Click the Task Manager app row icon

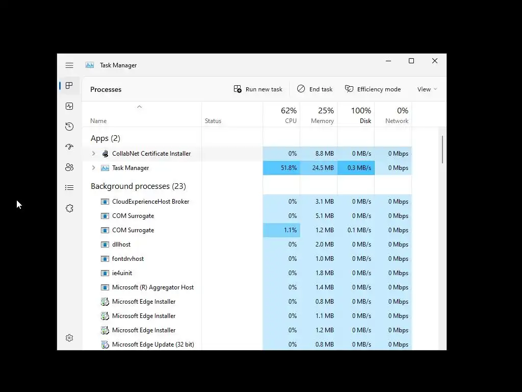(105, 168)
